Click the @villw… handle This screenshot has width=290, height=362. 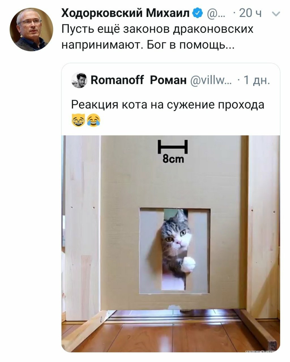[210, 81]
